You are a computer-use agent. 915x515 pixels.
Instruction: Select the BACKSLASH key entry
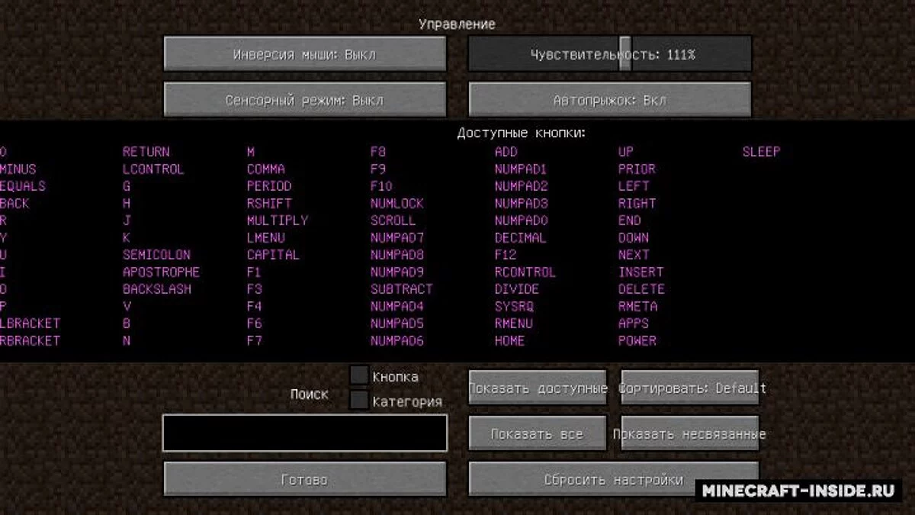(x=157, y=289)
